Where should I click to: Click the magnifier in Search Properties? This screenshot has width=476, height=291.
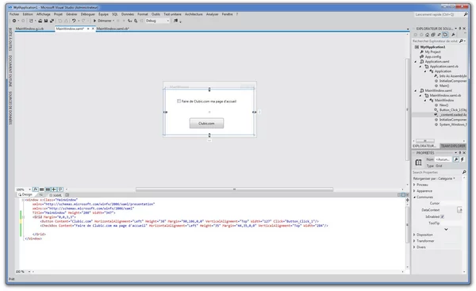click(464, 172)
